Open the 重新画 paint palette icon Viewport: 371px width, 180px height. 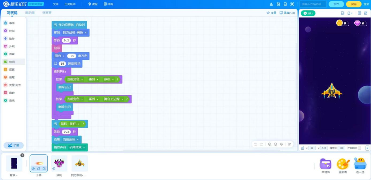(x=343, y=164)
